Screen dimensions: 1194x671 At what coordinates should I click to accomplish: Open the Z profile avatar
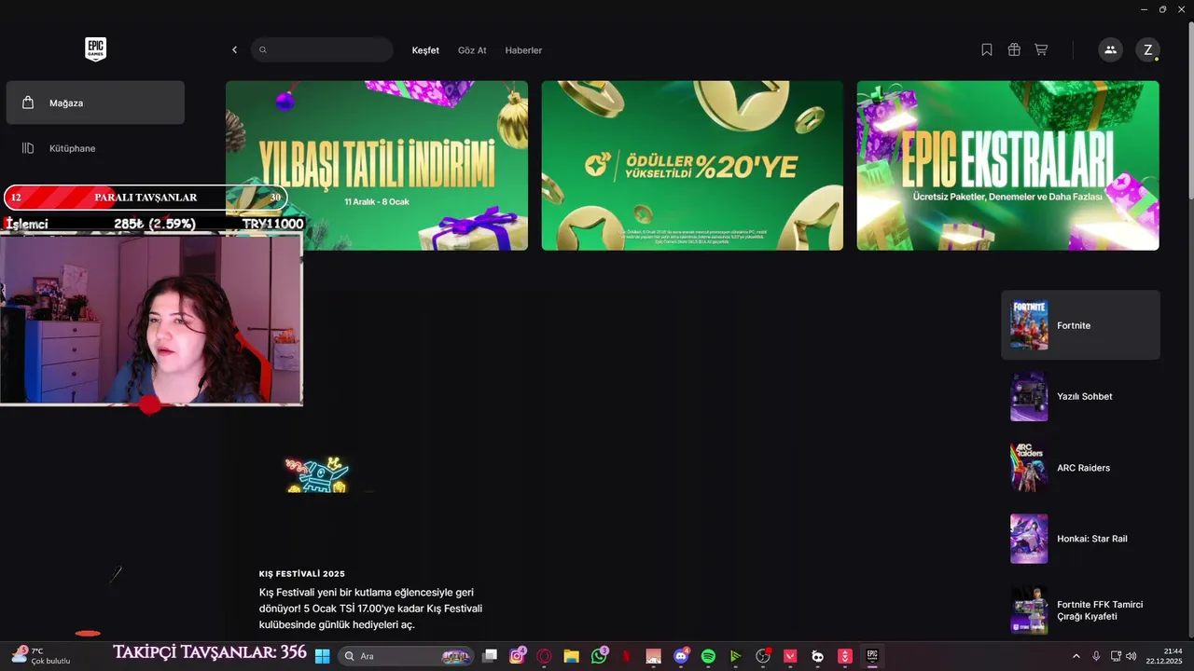[1147, 50]
